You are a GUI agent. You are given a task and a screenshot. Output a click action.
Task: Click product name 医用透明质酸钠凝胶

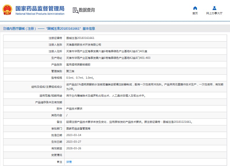[x=78, y=65]
